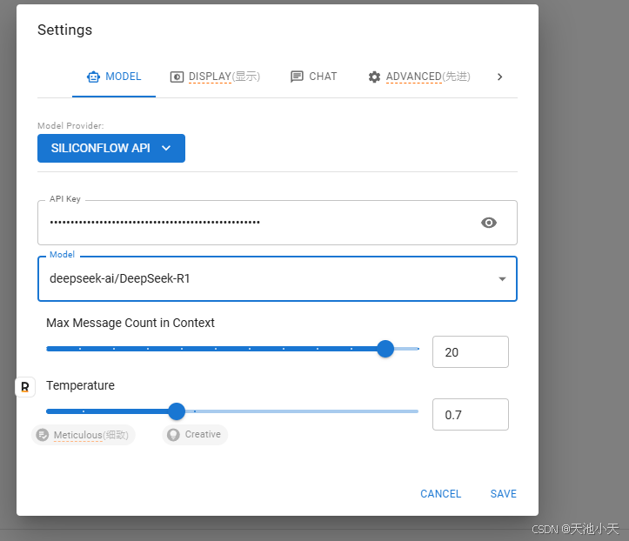Reveal more tabs with the right chevron
The width and height of the screenshot is (629, 541).
[x=499, y=77]
